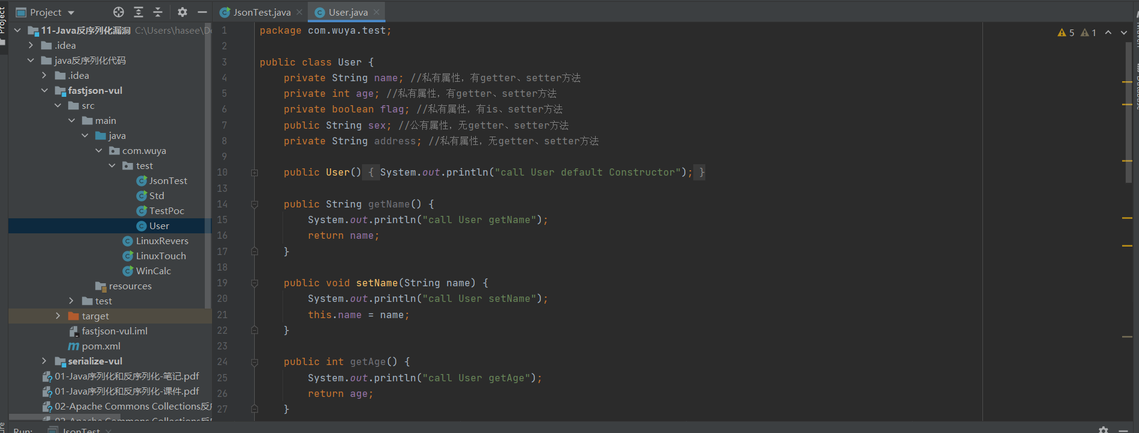Go to previous highlighted error arrow

1108,32
